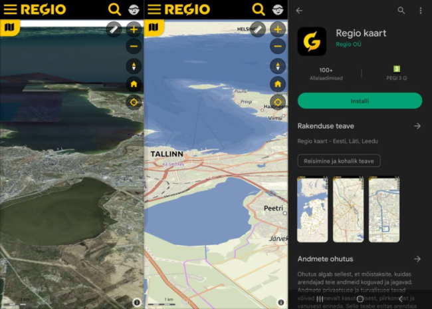
Task: Open the Regio OÜ developer link
Action: coord(348,44)
